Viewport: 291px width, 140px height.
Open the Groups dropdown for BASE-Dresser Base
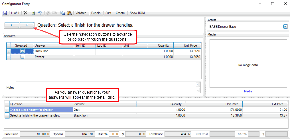(285, 27)
